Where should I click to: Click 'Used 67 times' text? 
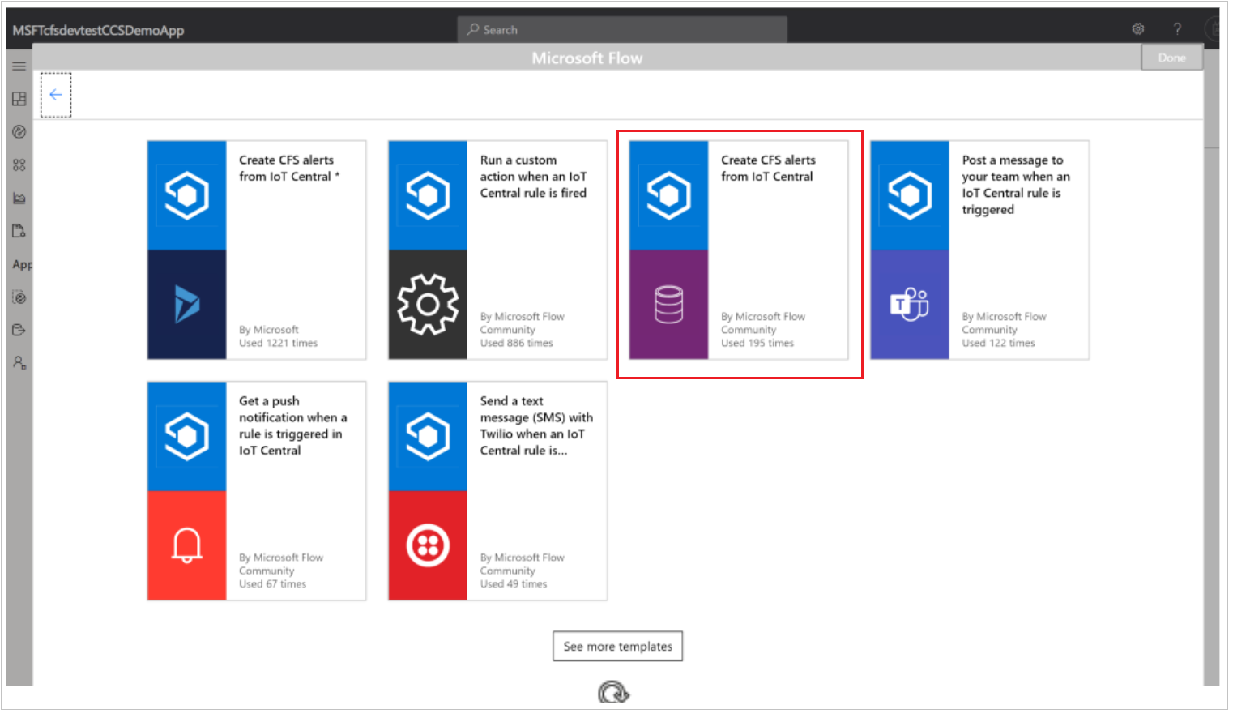pos(272,584)
